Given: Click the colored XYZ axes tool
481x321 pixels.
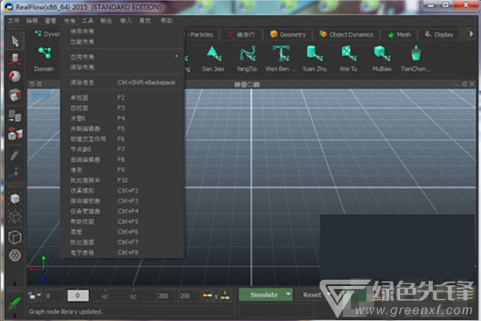Looking at the screenshot, I should coord(15,173).
